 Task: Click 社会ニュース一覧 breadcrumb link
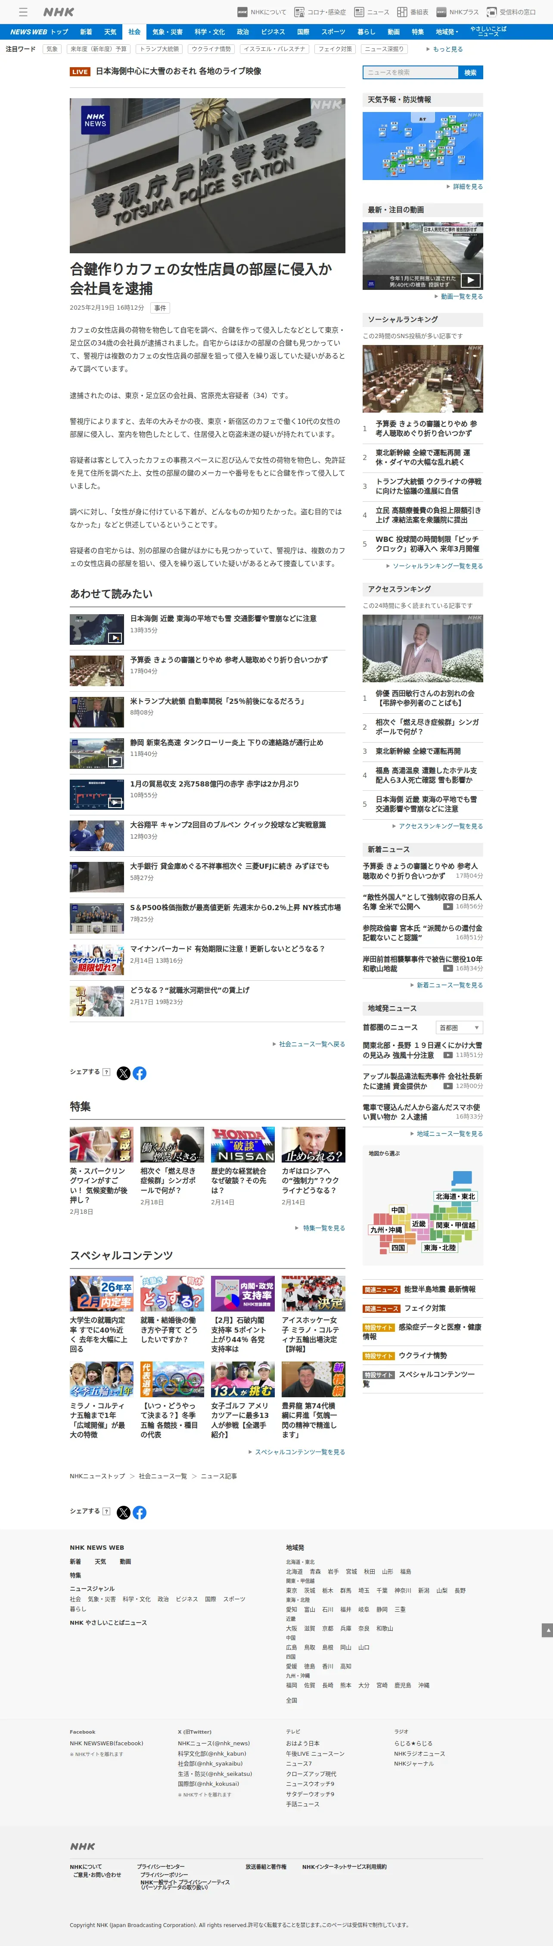164,1476
